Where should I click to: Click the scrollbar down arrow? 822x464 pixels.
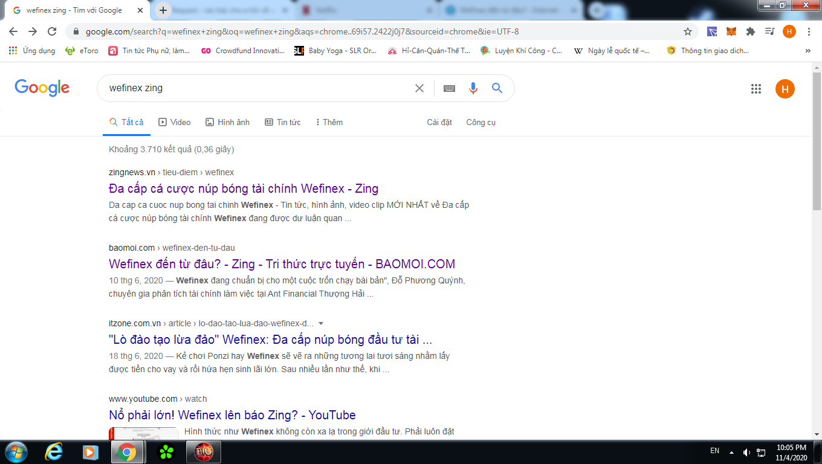pyautogui.click(x=817, y=434)
